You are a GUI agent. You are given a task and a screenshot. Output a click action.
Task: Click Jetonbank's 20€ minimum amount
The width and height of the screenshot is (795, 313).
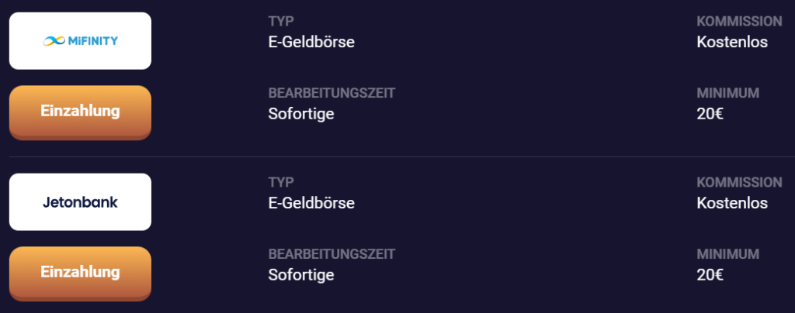(x=710, y=275)
